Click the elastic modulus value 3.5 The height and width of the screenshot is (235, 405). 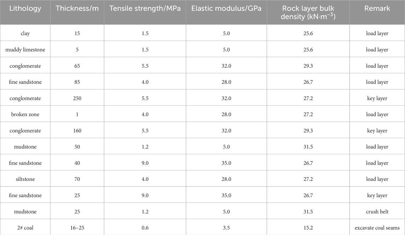click(x=226, y=228)
